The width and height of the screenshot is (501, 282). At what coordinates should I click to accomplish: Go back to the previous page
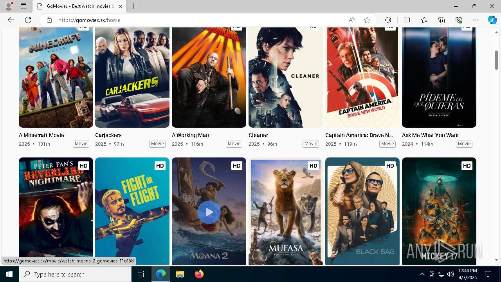11,20
